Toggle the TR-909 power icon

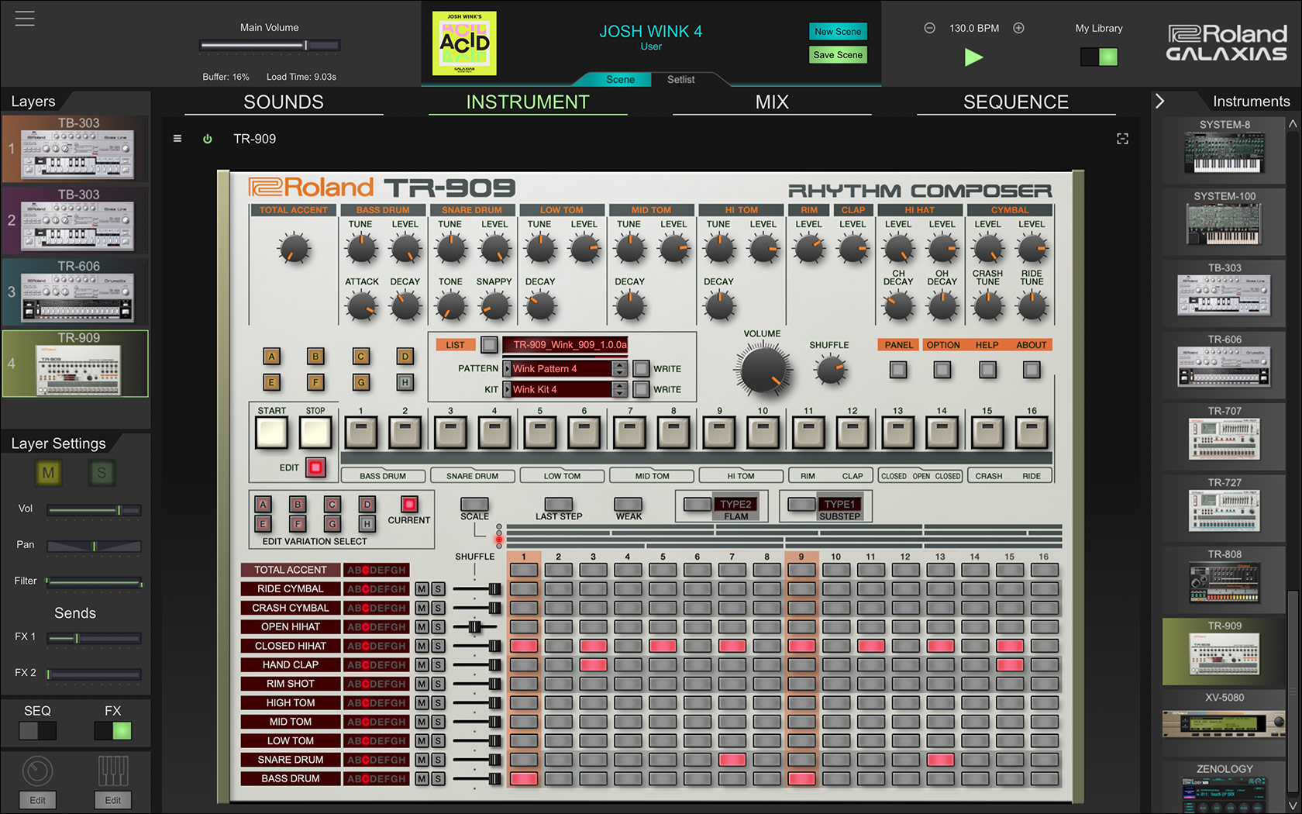point(207,139)
